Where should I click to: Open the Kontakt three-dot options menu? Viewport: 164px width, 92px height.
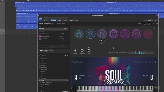point(153,24)
